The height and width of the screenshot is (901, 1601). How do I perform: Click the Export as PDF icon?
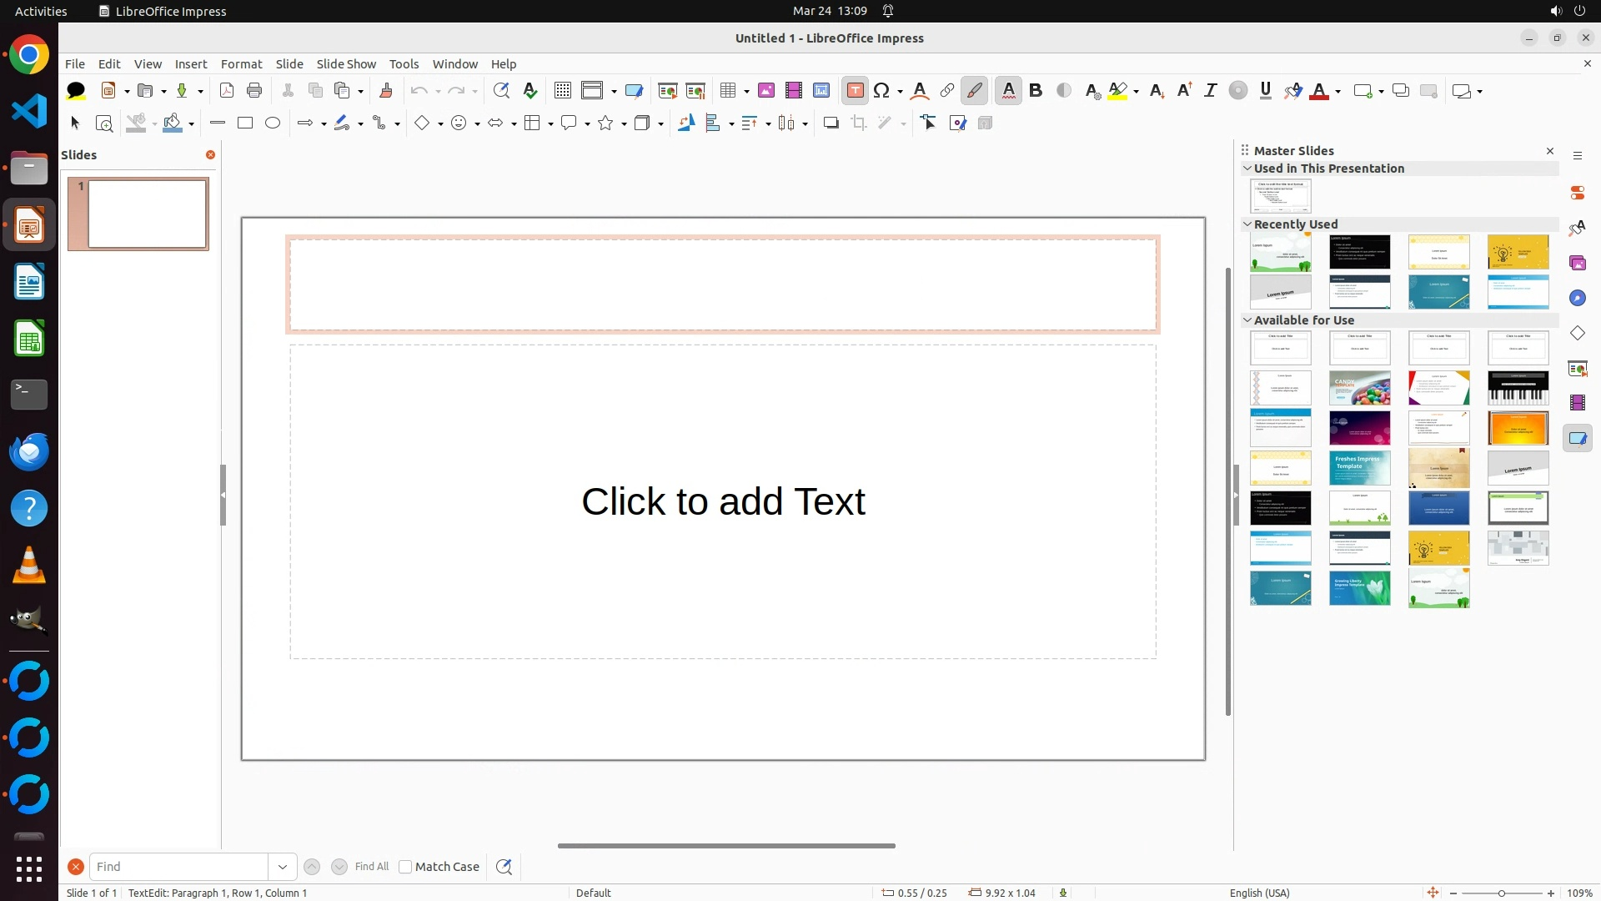(227, 91)
